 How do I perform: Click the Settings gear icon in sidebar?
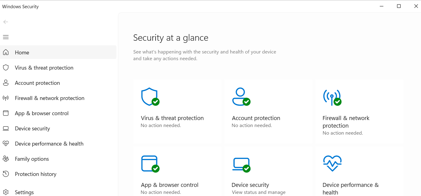(x=6, y=192)
